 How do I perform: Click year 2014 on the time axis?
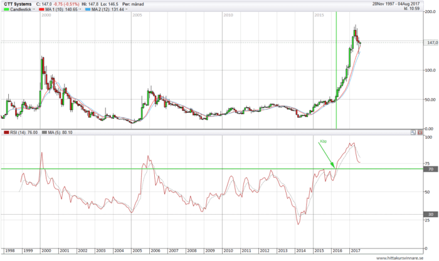[x=301, y=250]
